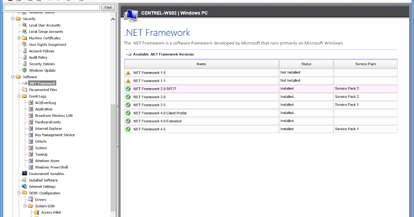Viewport: 414px width, 217px height.
Task: Collapse the Security tree node
Action: tap(13, 19)
